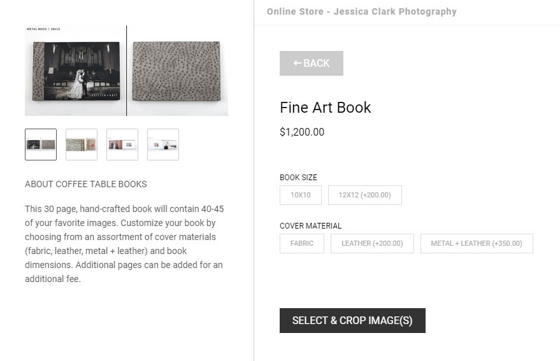Click SELECT & CROP IMAGE(S) button

352,320
